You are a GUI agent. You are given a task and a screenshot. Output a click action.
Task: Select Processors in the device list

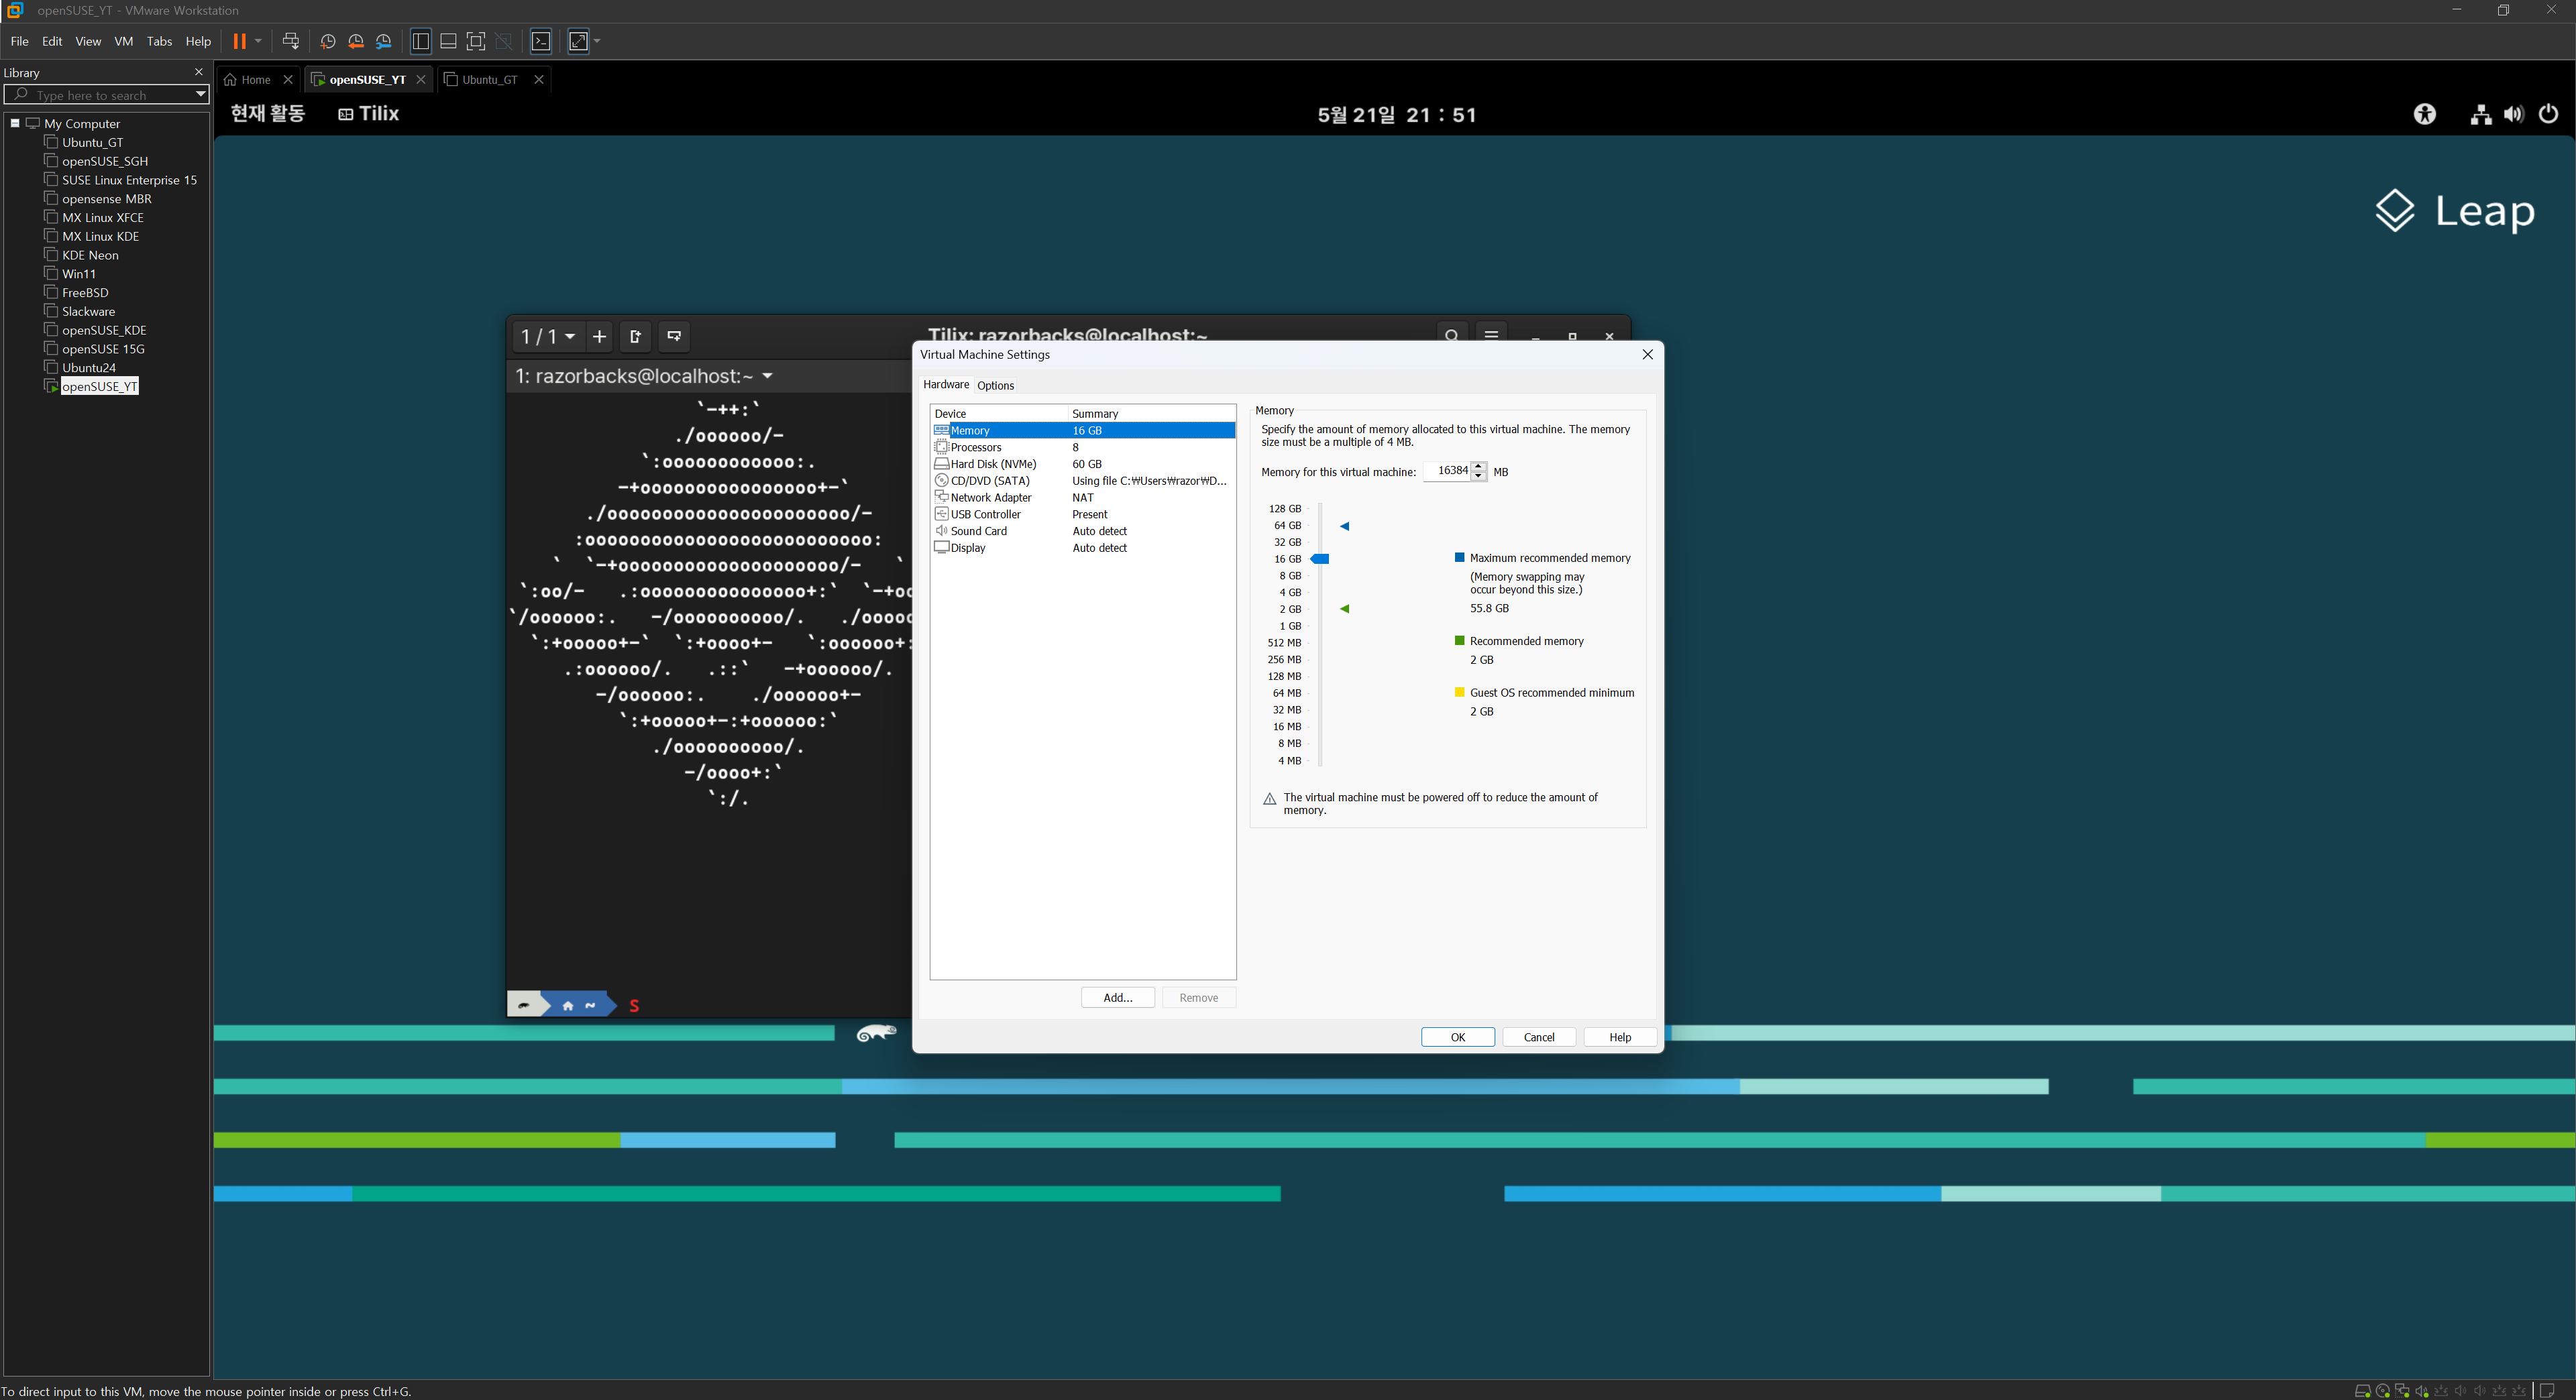coord(975,447)
